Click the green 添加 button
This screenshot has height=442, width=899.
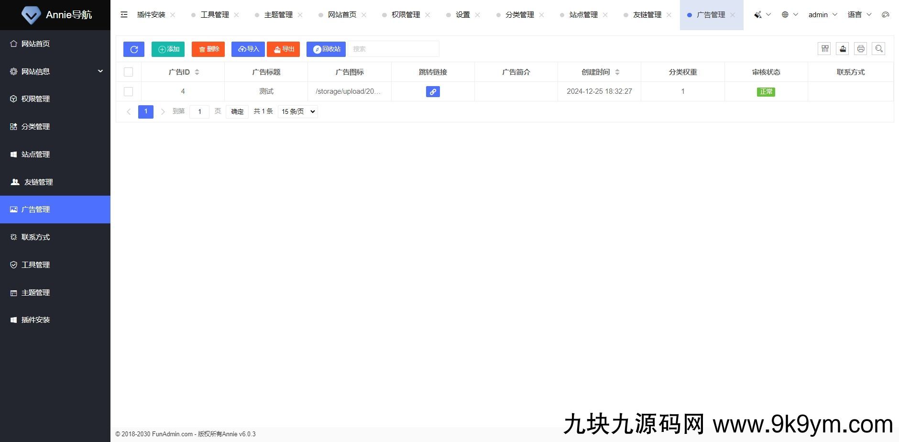pyautogui.click(x=168, y=49)
